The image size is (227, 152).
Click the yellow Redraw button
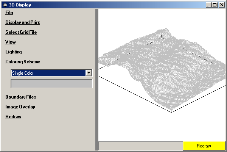(204, 146)
